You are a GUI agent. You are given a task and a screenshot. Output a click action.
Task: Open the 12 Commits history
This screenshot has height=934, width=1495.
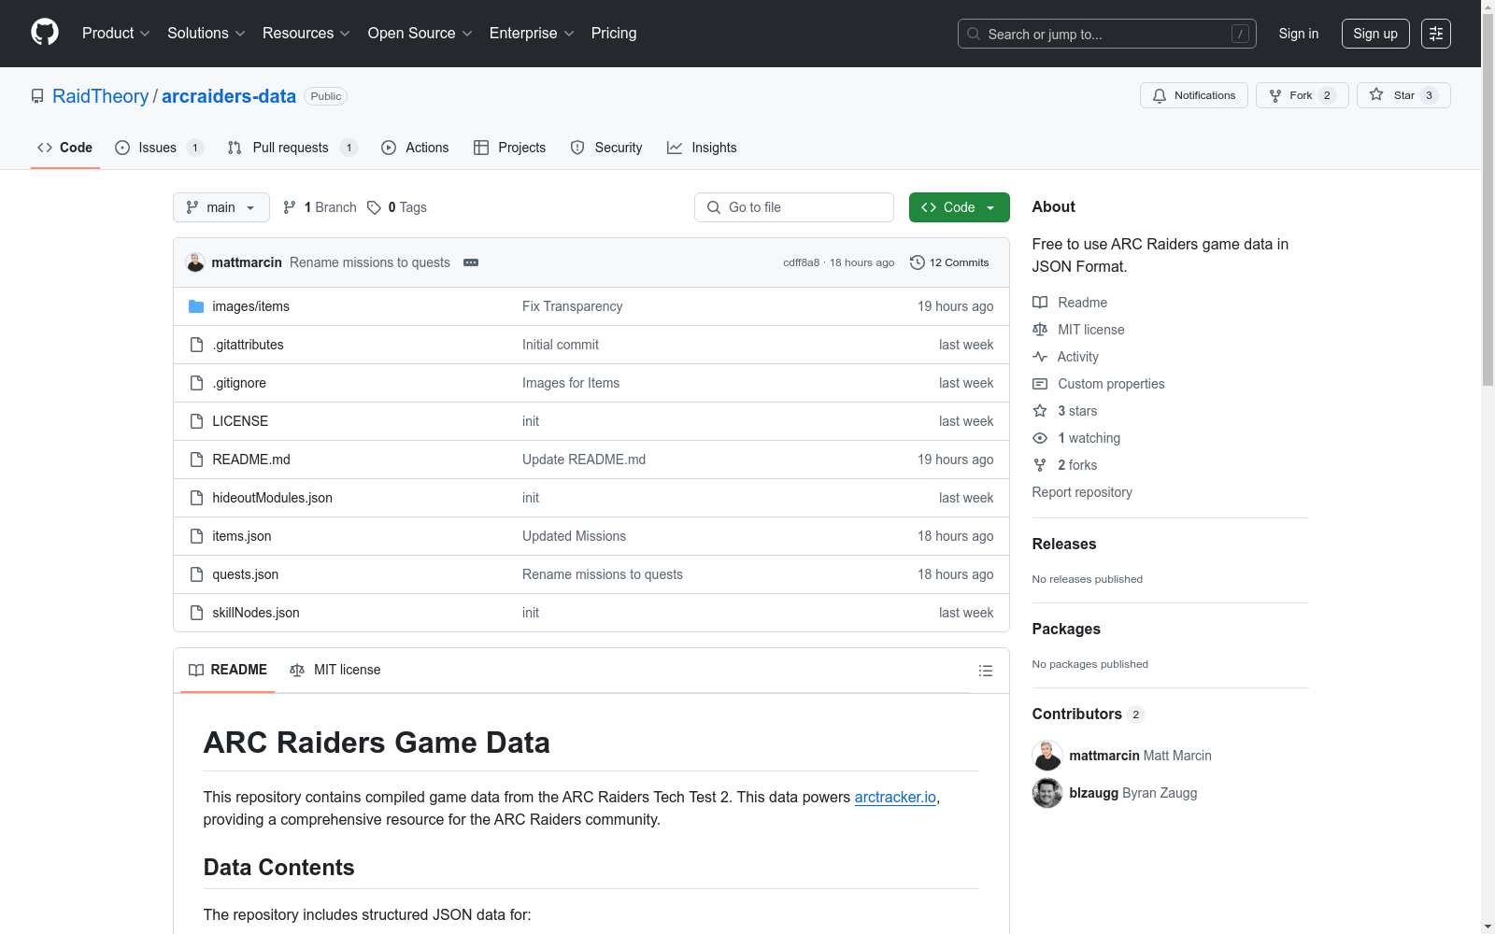pos(949,262)
